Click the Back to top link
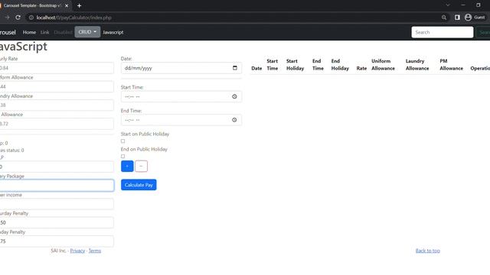 (x=428, y=251)
